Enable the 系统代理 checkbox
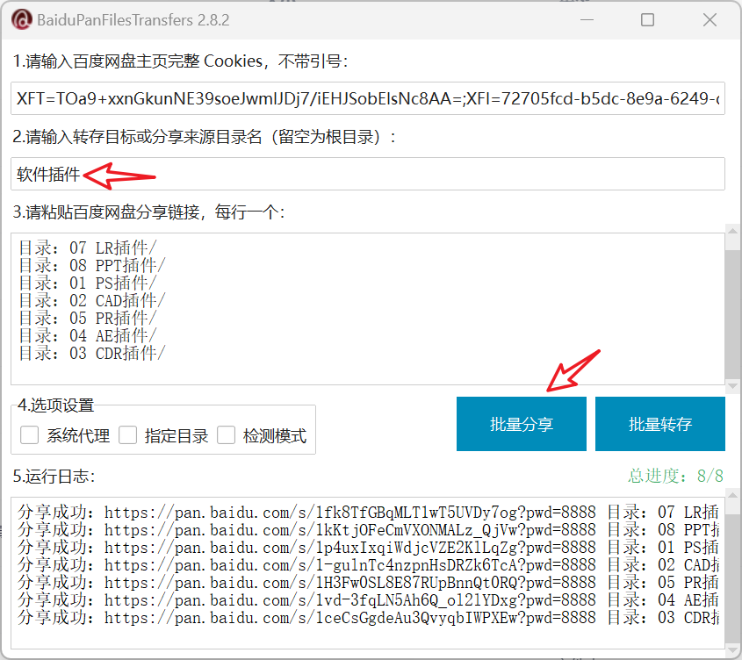Image resolution: width=742 pixels, height=660 pixels. pyautogui.click(x=30, y=435)
